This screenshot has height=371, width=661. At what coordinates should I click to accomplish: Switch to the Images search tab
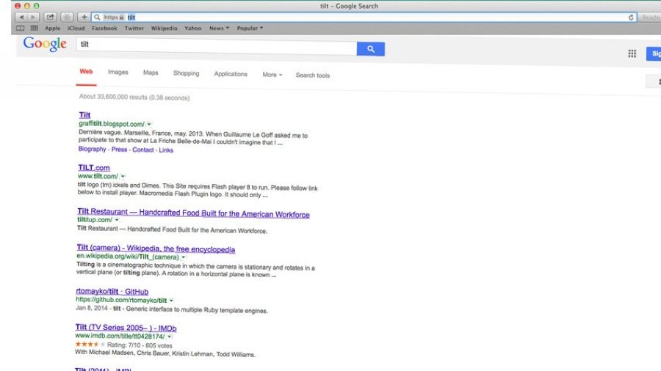coord(118,73)
